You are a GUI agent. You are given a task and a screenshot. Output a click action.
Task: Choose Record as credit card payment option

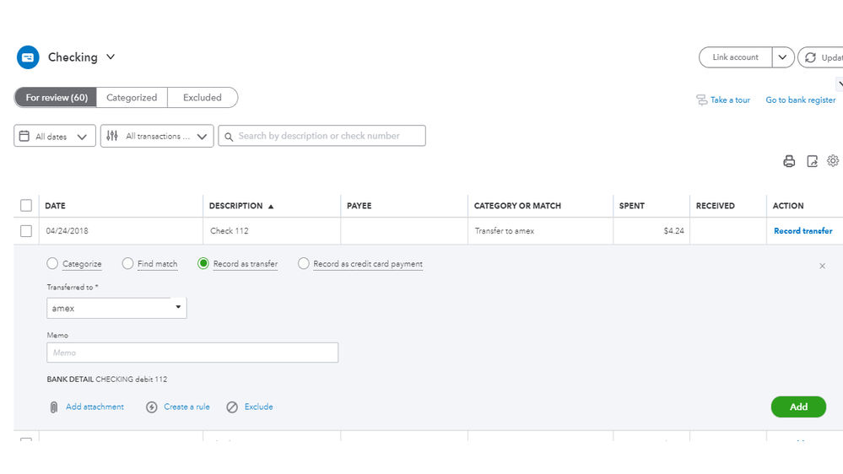[304, 264]
